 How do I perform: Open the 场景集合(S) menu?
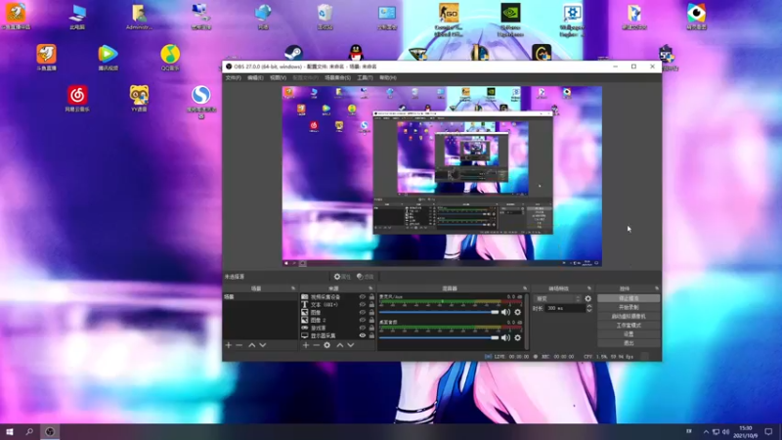point(337,78)
